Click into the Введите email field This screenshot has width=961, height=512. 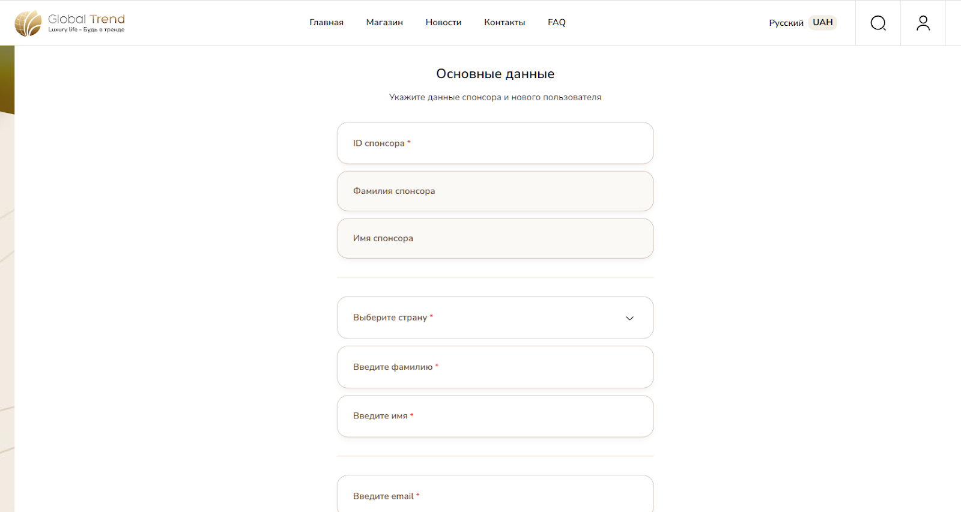(x=495, y=496)
